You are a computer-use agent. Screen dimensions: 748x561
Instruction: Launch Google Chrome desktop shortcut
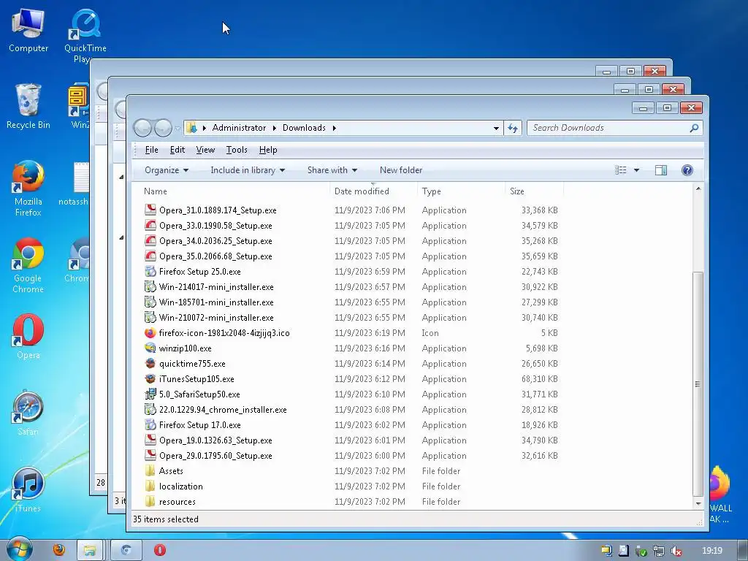pyautogui.click(x=28, y=264)
